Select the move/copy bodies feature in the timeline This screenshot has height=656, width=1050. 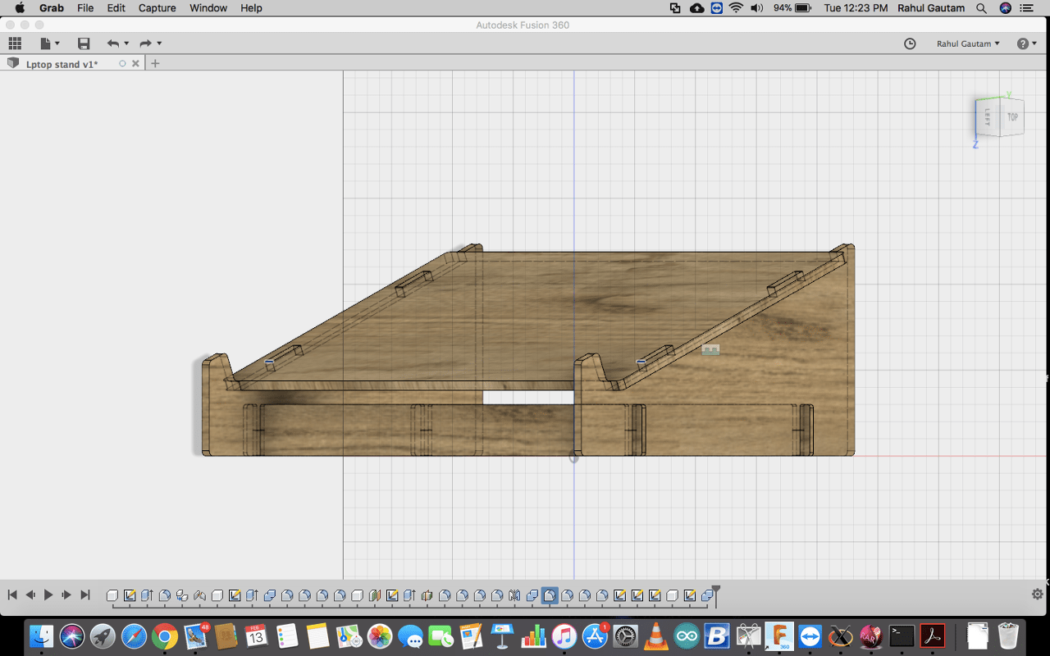[x=182, y=595]
